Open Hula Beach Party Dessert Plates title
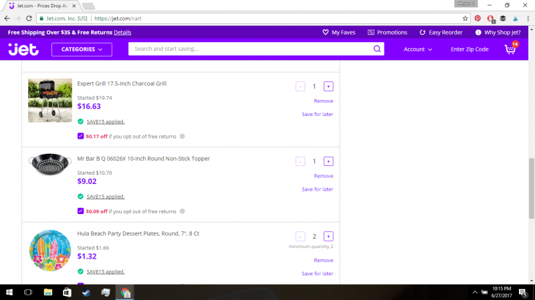Screen dimensions: 535x300 [138, 233]
